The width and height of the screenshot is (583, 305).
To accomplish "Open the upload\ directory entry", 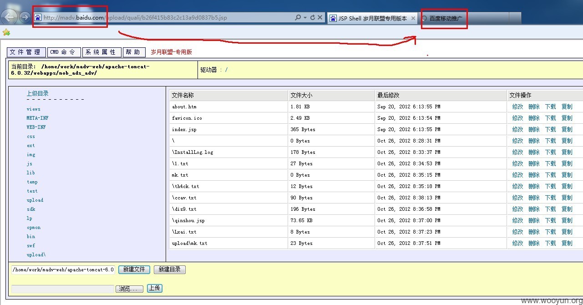I will pos(36,254).
